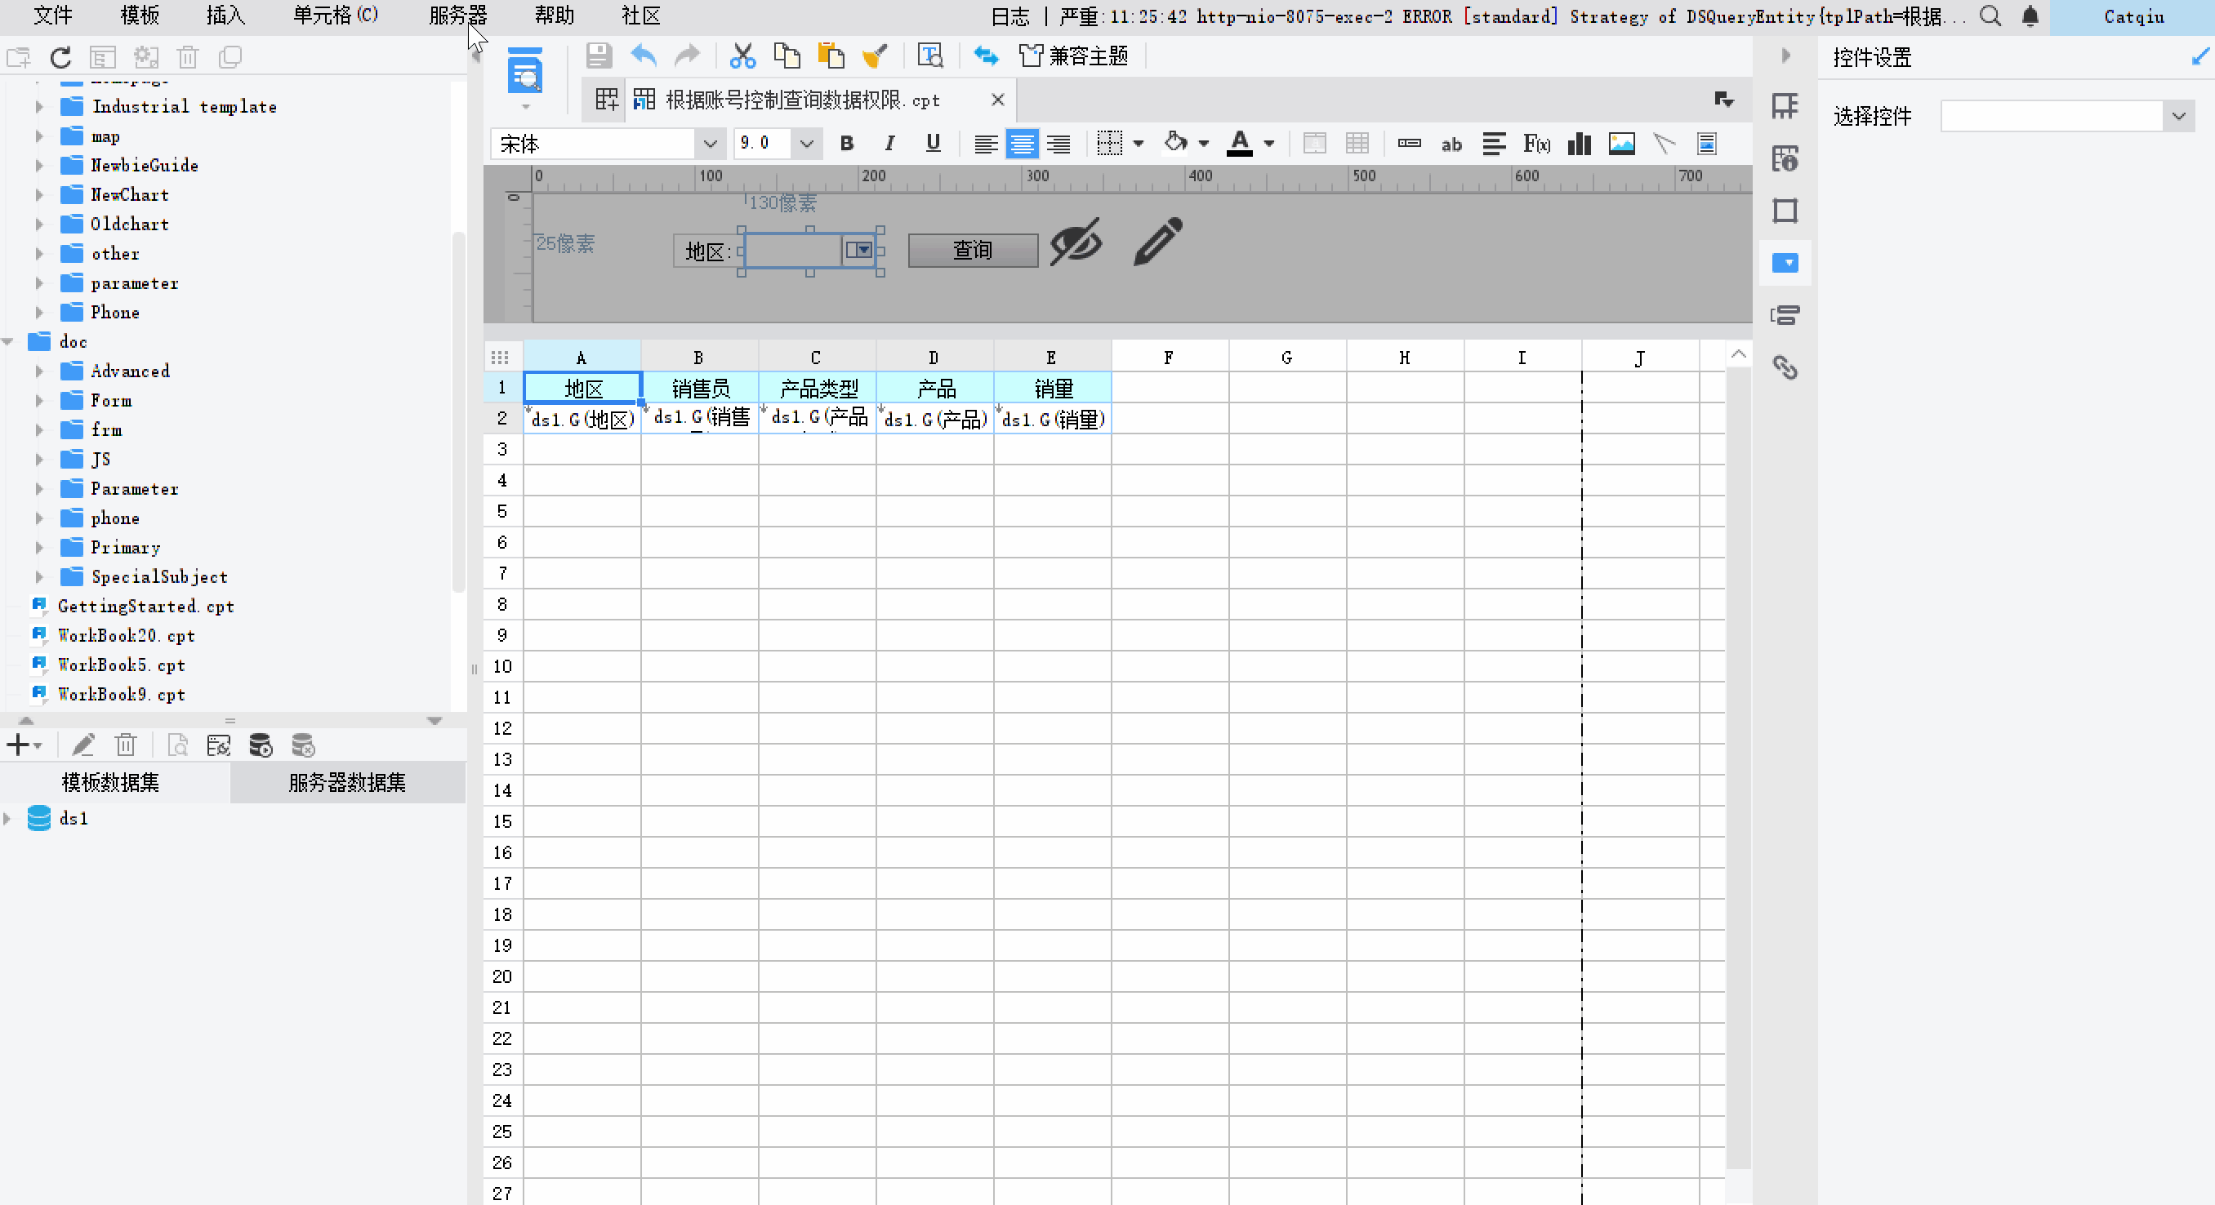Click the Cut scissors icon
This screenshot has width=2215, height=1205.
(742, 56)
